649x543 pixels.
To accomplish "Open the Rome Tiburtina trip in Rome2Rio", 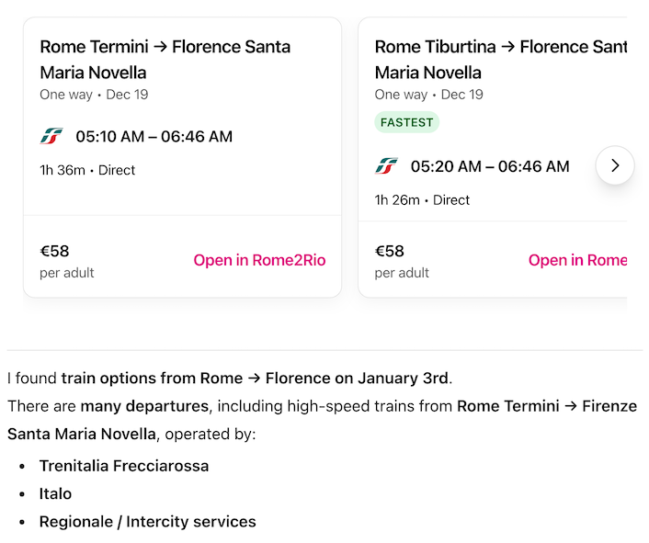I will 577,260.
